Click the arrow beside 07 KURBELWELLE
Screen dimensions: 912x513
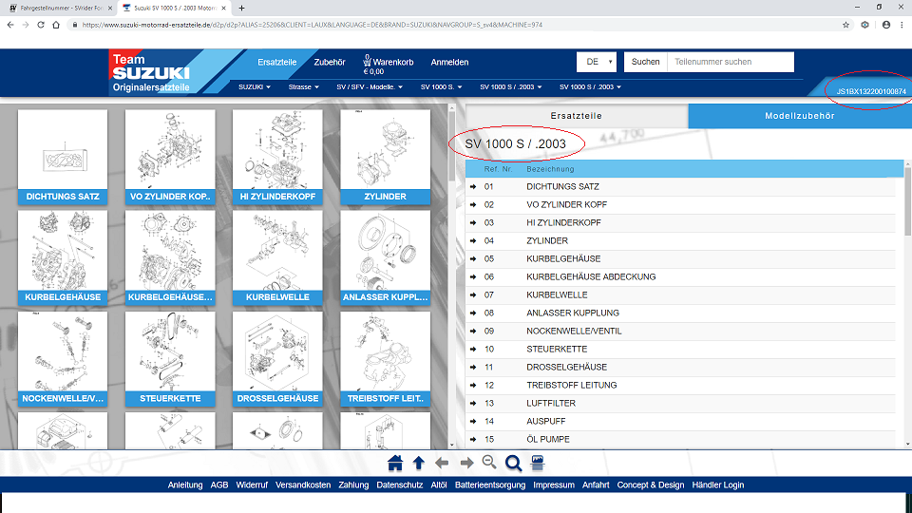pos(473,294)
